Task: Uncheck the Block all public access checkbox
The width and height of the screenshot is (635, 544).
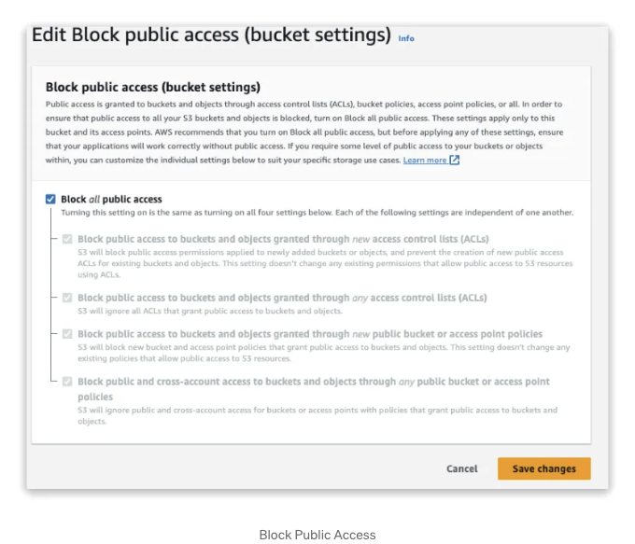Action: 50,199
